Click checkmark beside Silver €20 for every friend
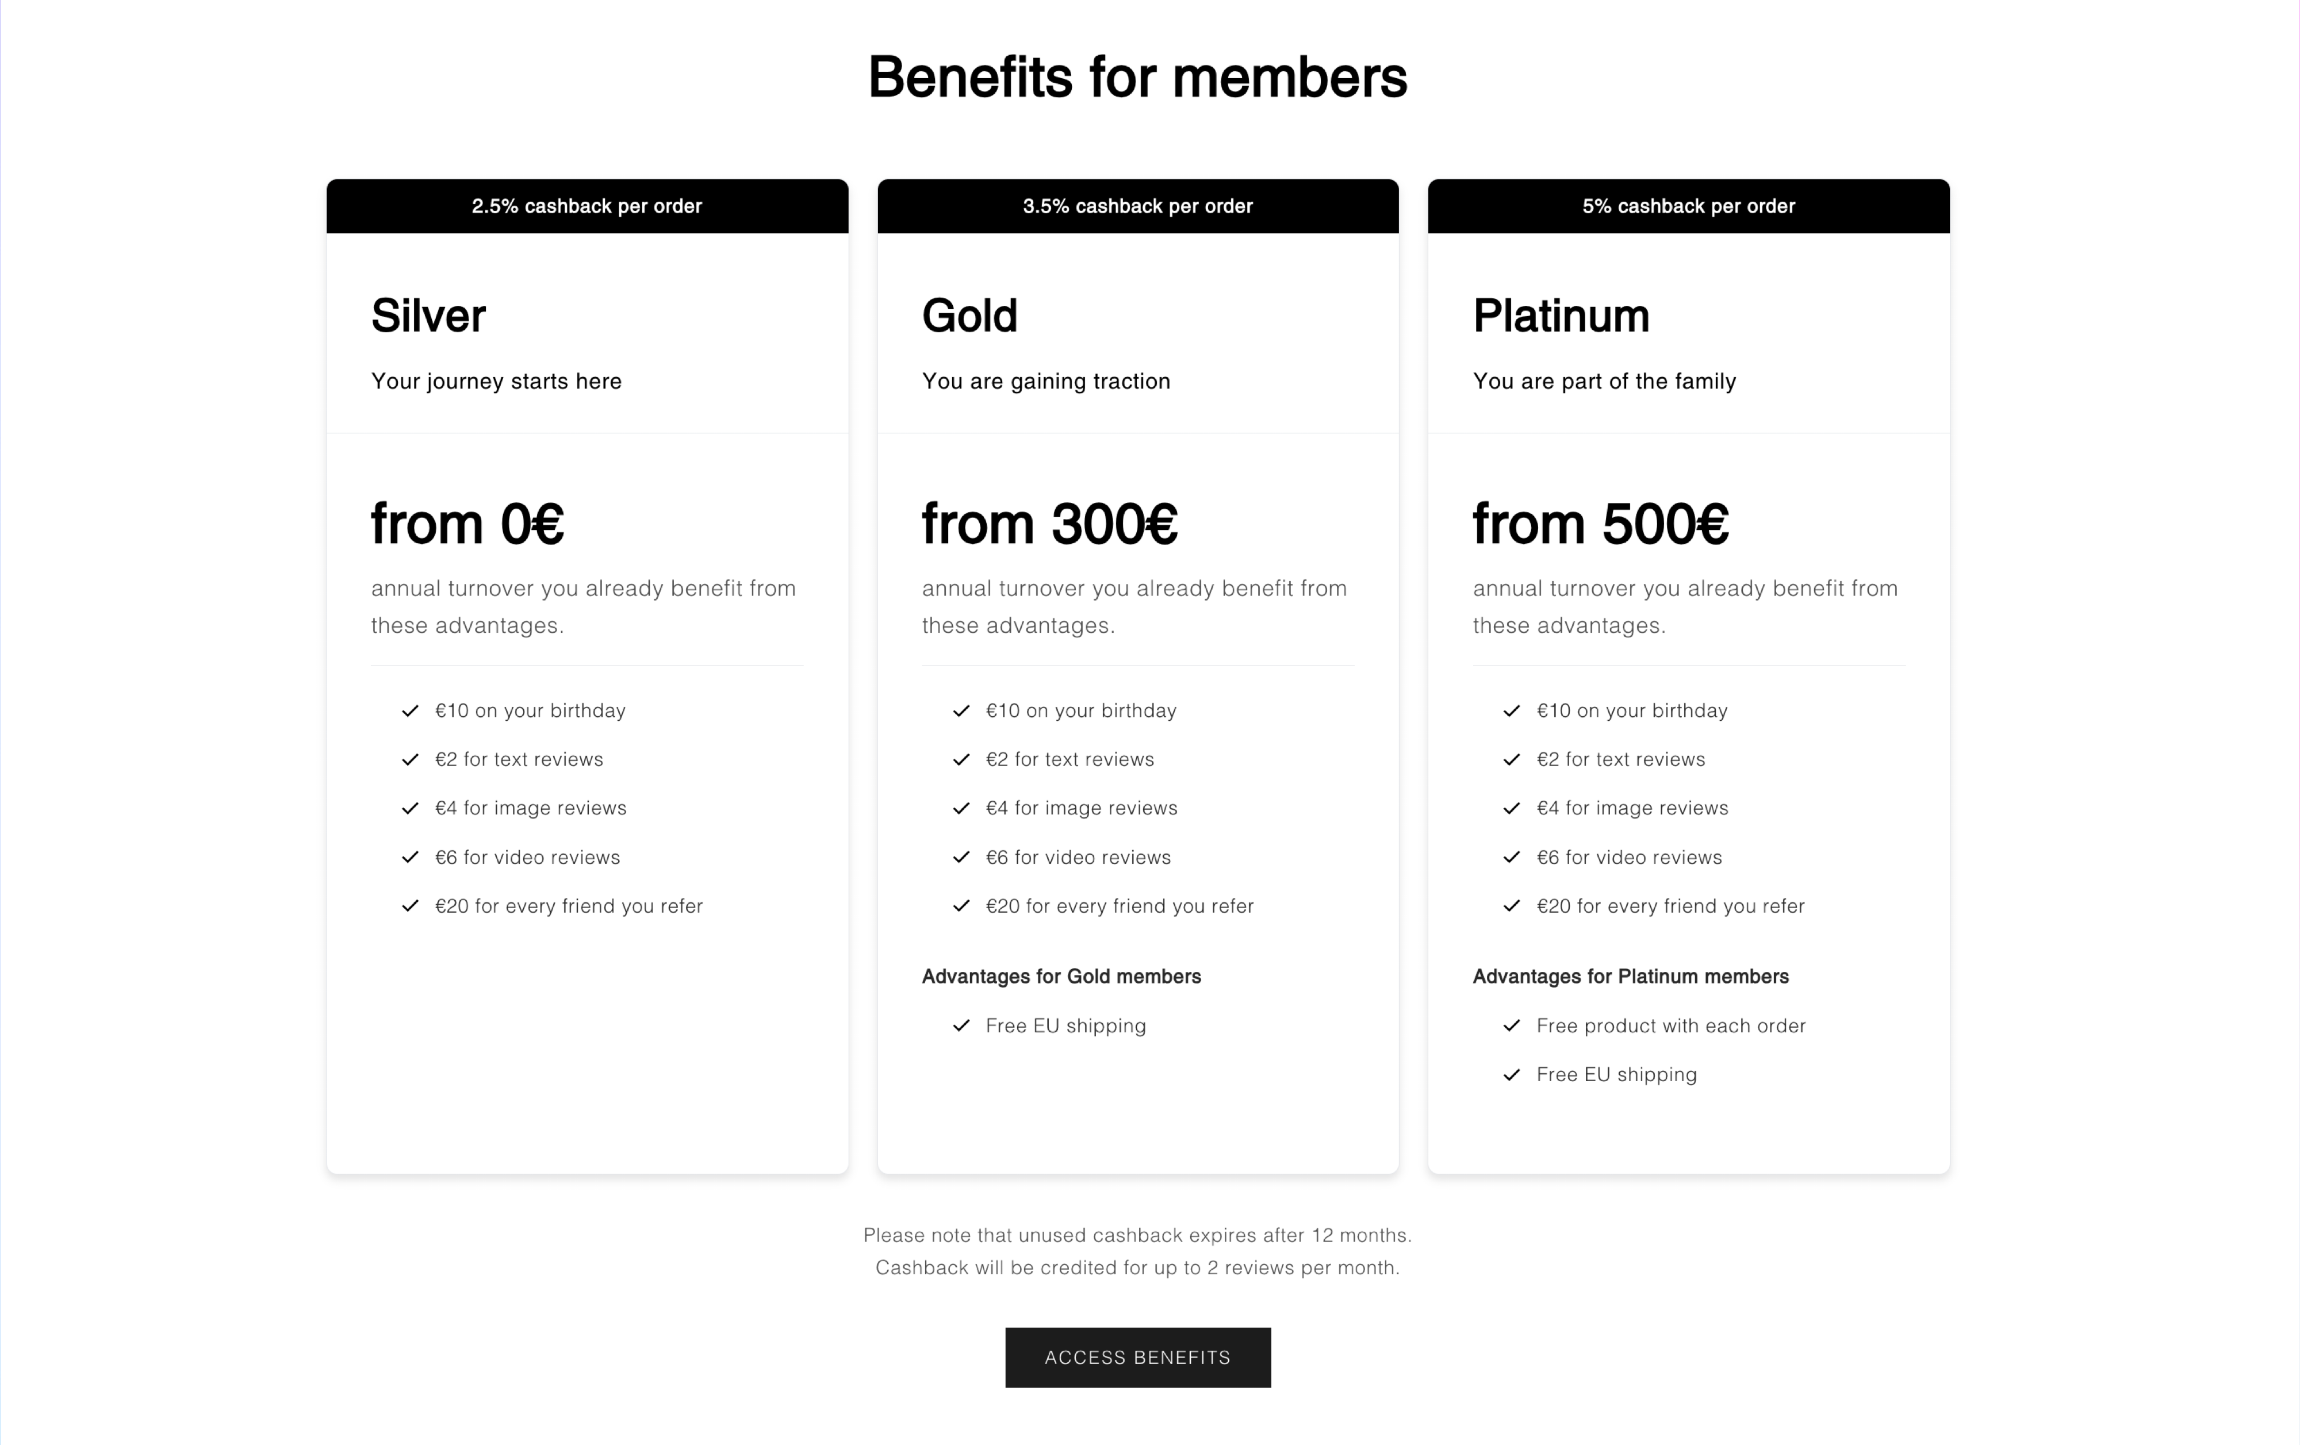This screenshot has height=1445, width=2300. tap(411, 905)
